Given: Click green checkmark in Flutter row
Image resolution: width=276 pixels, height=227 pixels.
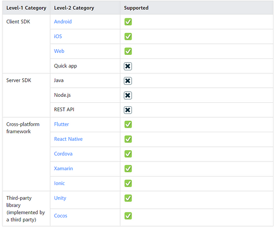Looking at the screenshot, I should (128, 124).
